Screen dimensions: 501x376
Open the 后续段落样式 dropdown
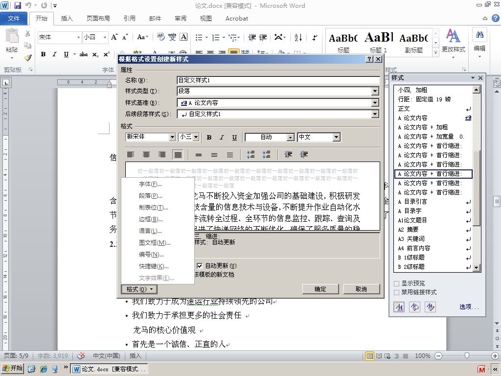[375, 114]
